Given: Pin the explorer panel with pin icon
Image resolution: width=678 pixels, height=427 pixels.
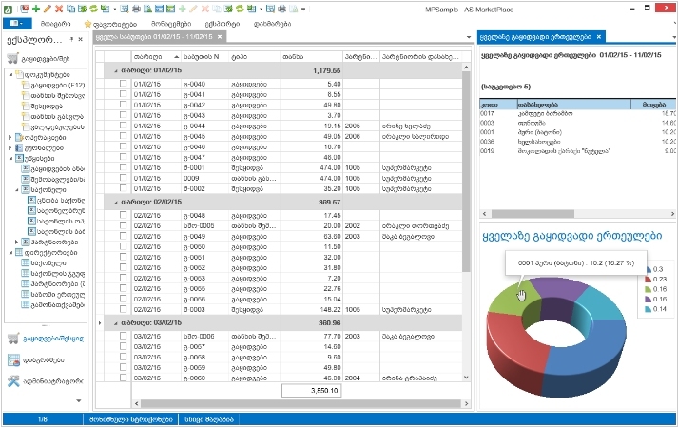Looking at the screenshot, I should (72, 41).
